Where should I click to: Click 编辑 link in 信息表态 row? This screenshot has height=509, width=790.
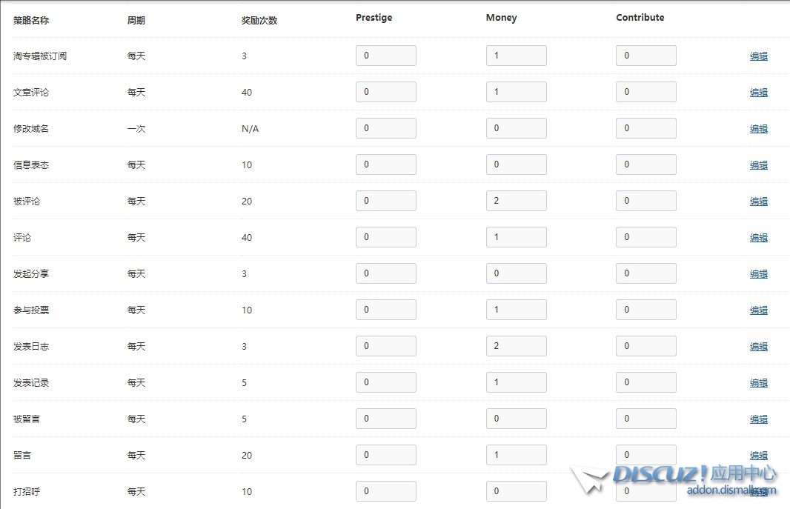click(758, 165)
